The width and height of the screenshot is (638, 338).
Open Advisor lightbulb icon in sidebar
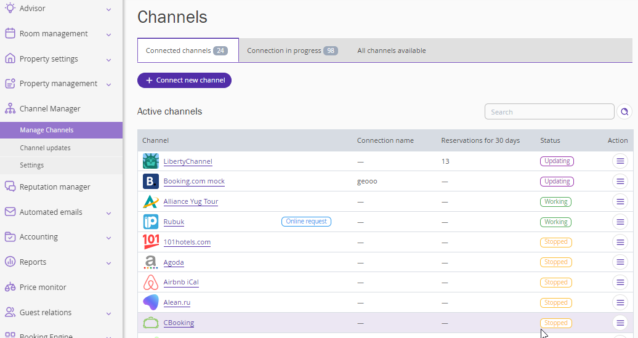tap(10, 8)
